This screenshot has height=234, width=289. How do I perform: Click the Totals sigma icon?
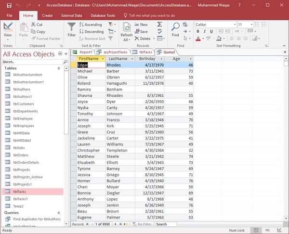click(x=159, y=25)
